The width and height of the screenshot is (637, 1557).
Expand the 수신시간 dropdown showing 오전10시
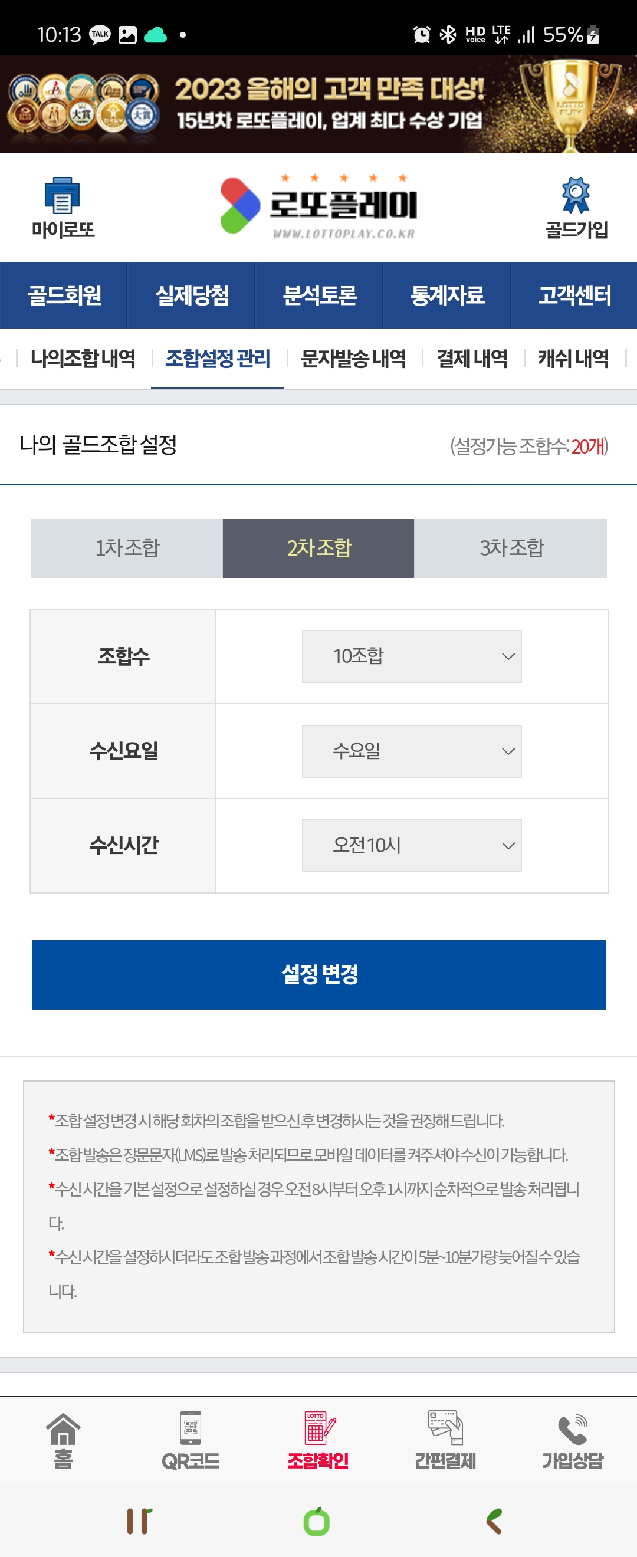point(412,846)
